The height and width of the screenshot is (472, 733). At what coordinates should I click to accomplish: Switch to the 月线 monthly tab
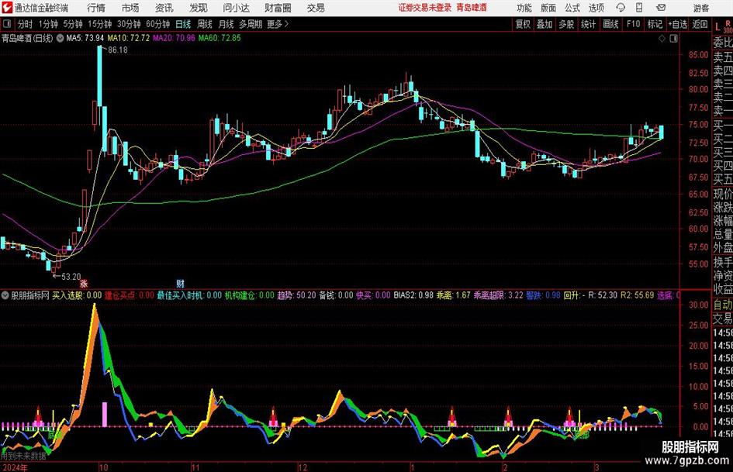click(226, 24)
